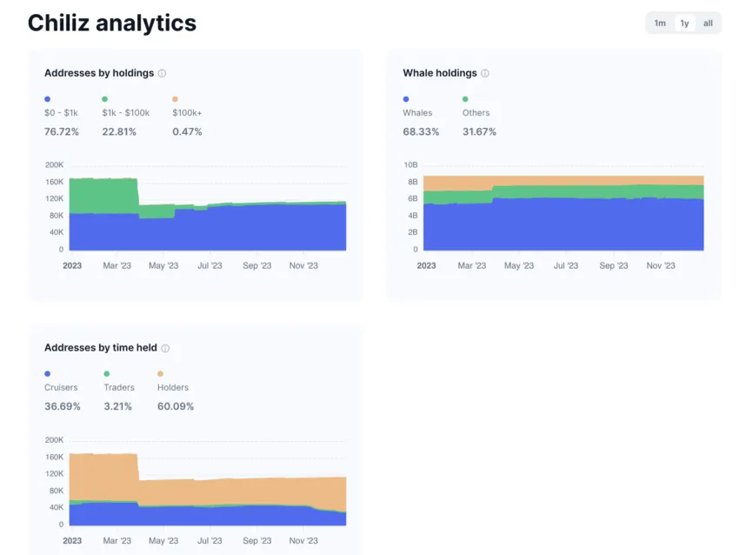The height and width of the screenshot is (555, 739).
Task: Select the 1m time range
Action: [660, 23]
